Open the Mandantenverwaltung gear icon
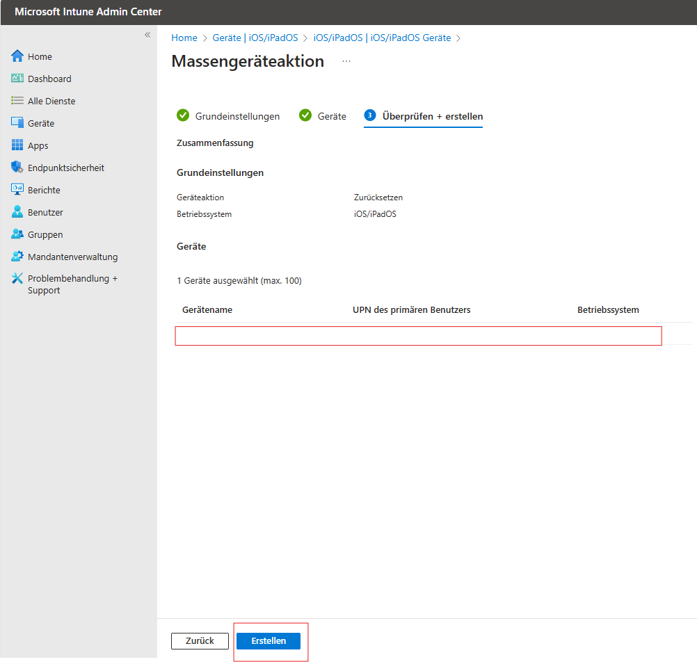 tap(17, 256)
